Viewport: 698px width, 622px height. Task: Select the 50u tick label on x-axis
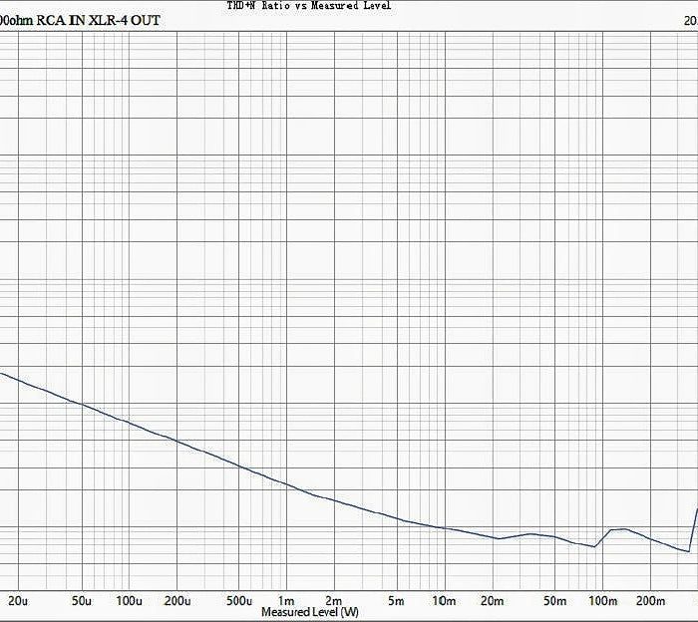click(82, 601)
